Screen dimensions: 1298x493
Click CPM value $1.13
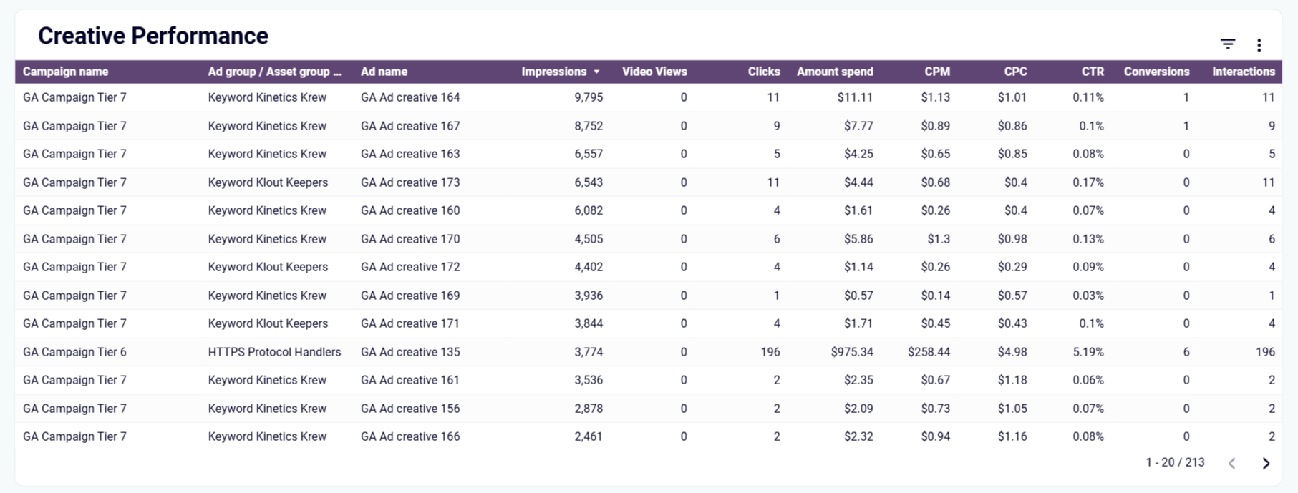coord(936,97)
